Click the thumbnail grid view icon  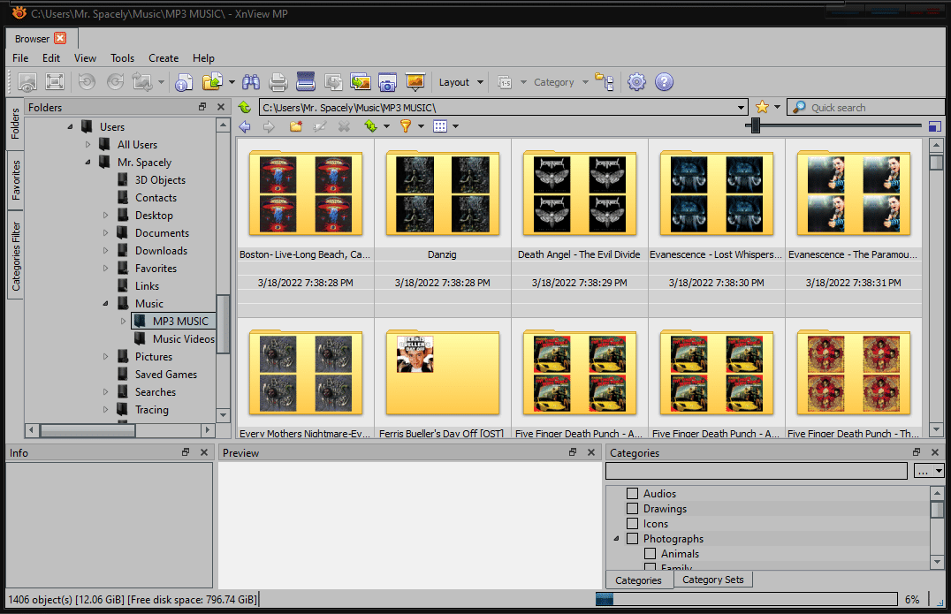[x=440, y=126]
